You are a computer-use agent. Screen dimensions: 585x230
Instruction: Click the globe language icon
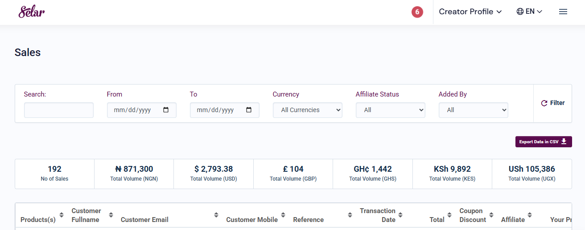click(x=520, y=12)
